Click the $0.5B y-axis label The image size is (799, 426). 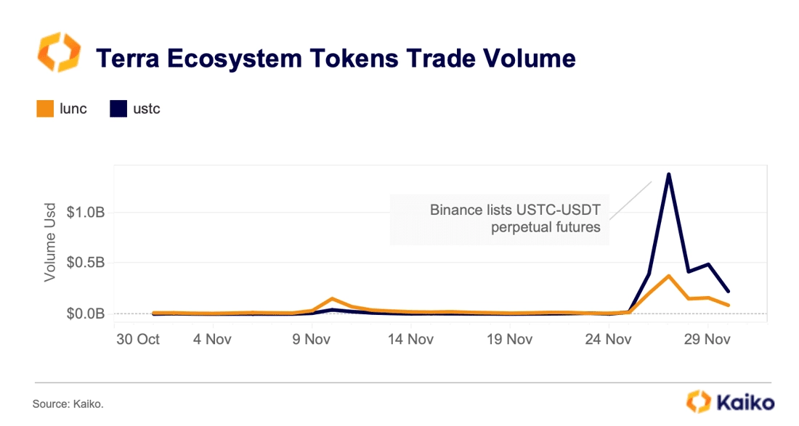pos(86,263)
